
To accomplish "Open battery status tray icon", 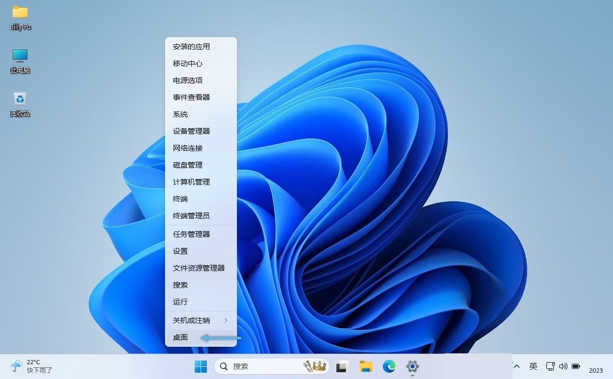I will (576, 366).
